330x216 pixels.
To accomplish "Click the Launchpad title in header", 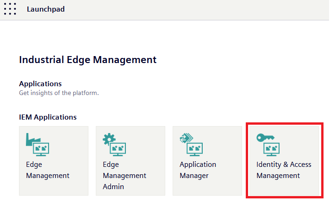I will (x=46, y=9).
